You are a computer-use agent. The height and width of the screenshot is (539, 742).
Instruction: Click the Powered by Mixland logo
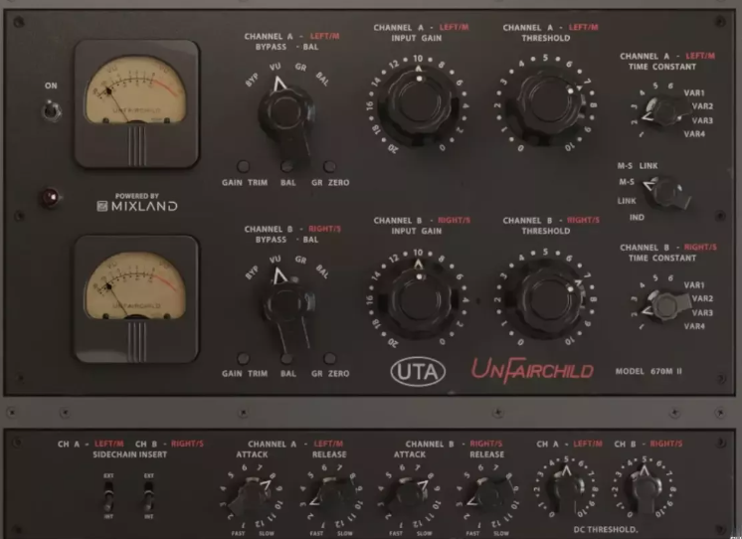click(x=136, y=202)
